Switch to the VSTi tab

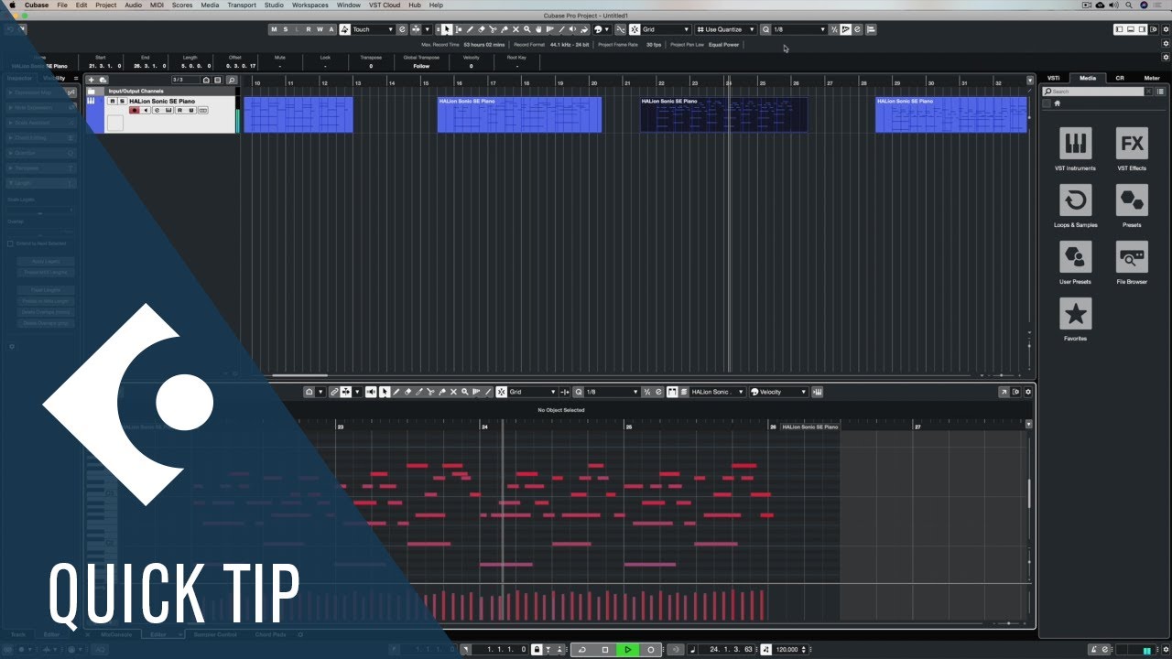(1054, 78)
